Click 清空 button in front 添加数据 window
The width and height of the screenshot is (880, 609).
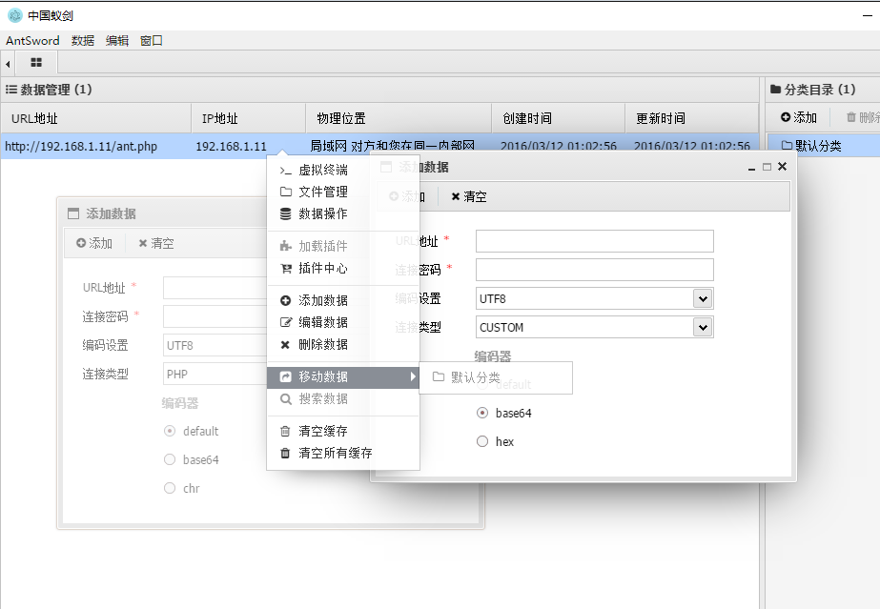point(469,197)
